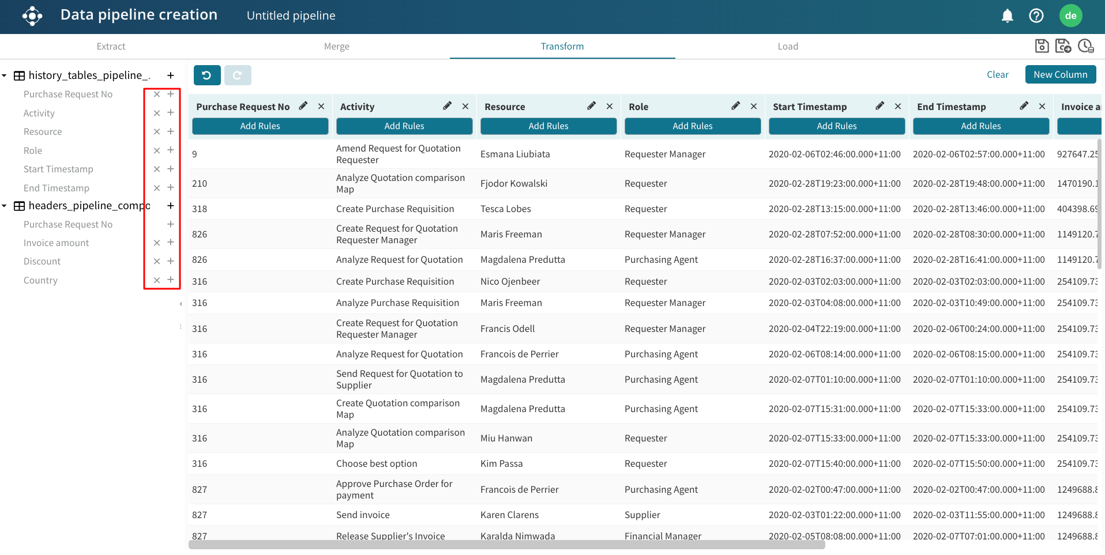Open the help question mark icon

click(x=1036, y=16)
